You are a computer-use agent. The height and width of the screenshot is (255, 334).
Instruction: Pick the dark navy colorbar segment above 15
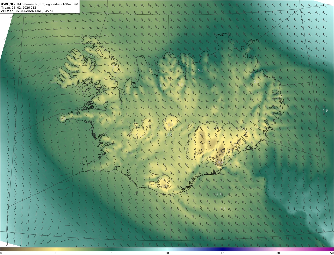(x=223, y=249)
